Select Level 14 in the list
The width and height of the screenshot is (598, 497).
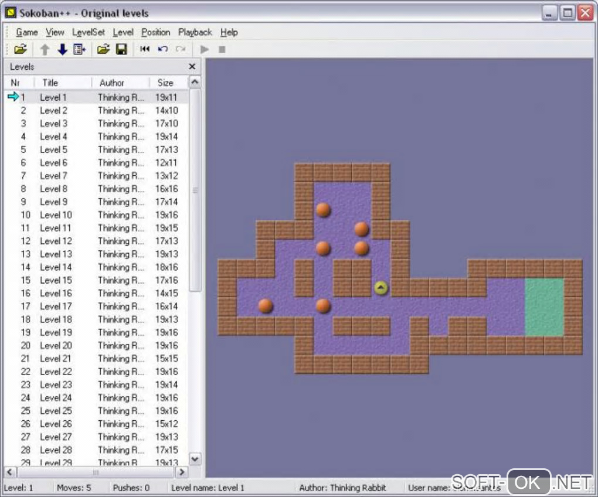(x=97, y=267)
